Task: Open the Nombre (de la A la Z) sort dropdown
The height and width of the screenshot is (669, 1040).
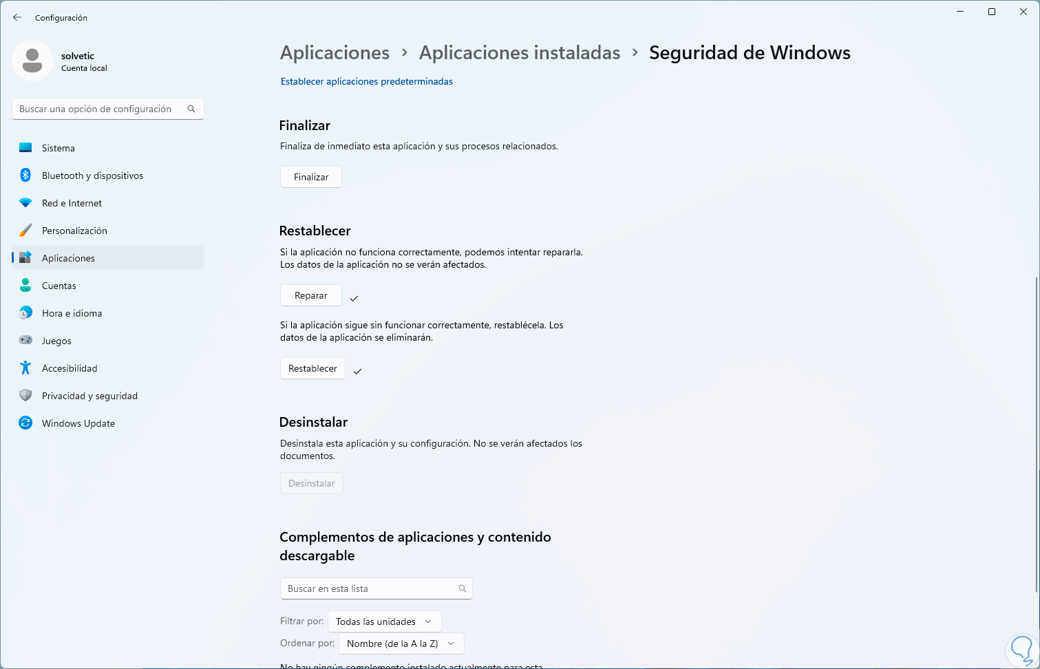Action: [401, 644]
